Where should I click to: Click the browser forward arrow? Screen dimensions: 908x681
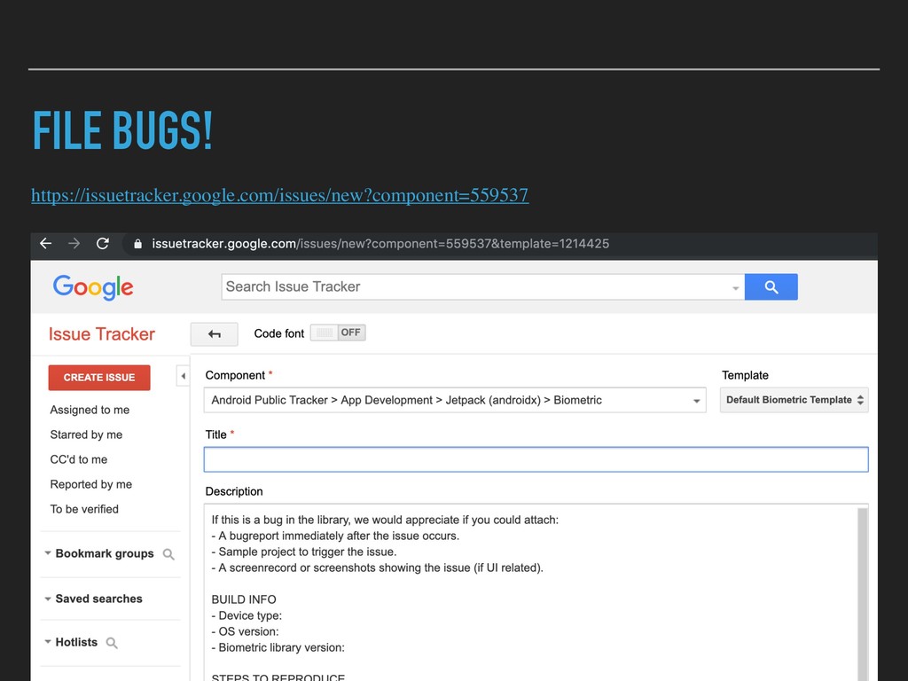(74, 244)
